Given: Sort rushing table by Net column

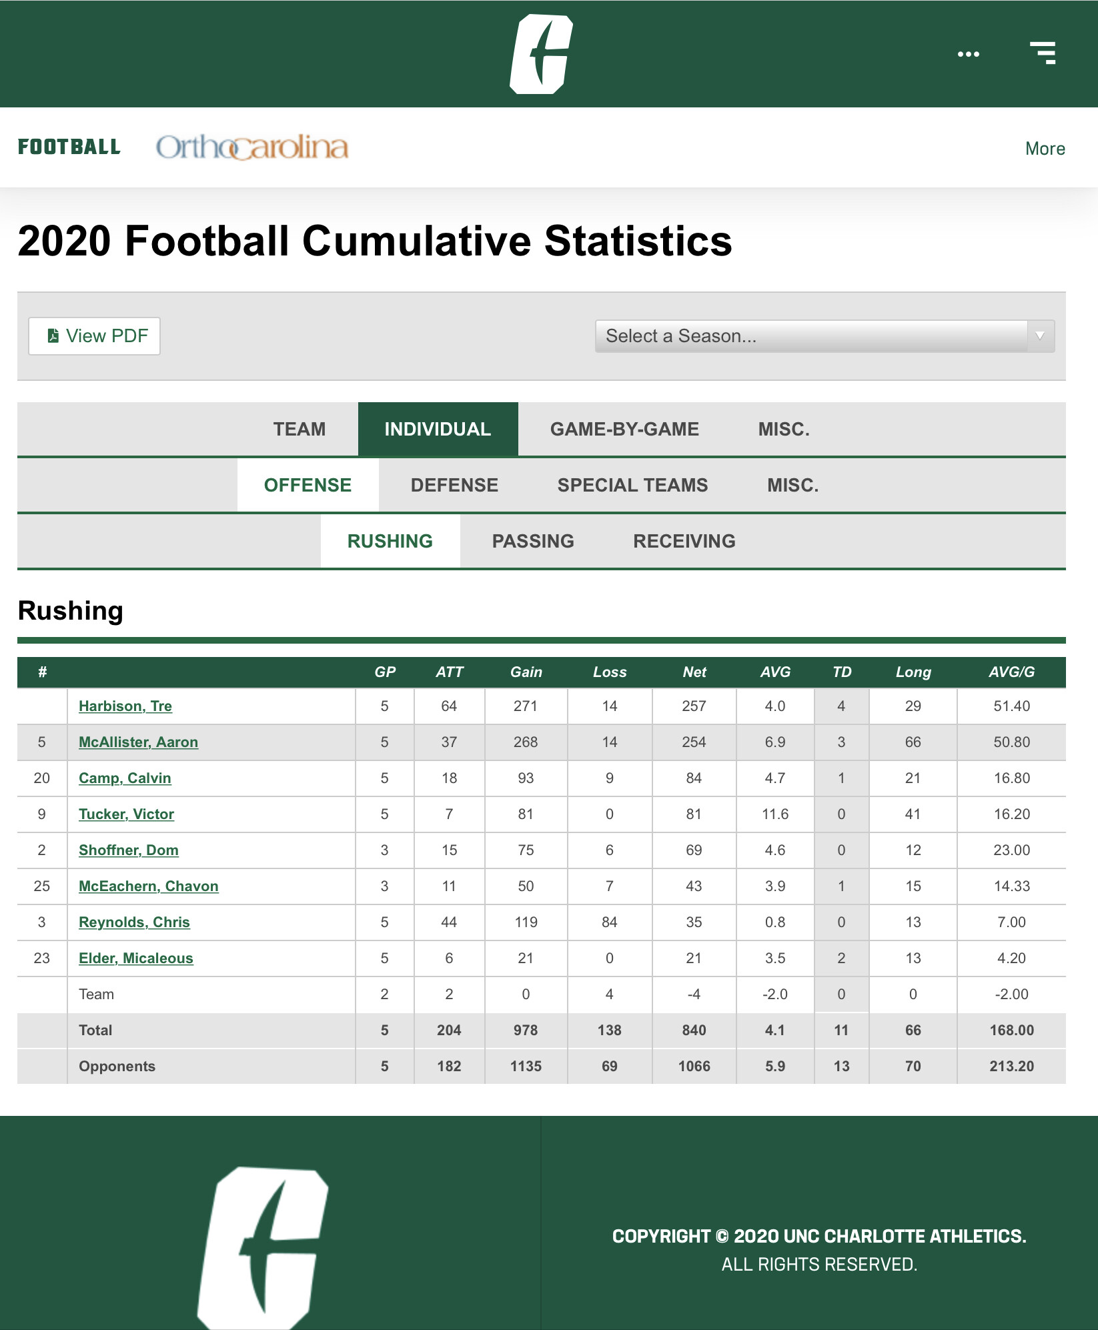Looking at the screenshot, I should (694, 672).
